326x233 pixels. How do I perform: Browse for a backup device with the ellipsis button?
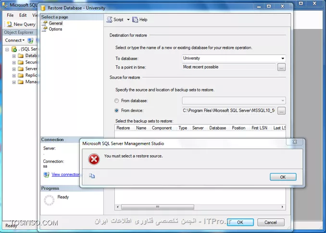pos(281,110)
